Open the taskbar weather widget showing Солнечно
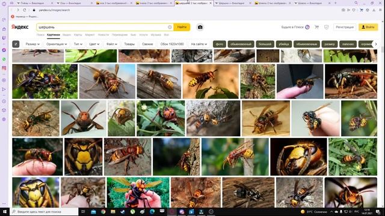 click(314, 212)
